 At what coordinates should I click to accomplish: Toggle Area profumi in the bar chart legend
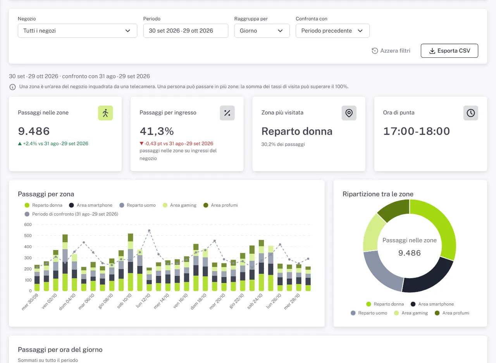click(x=220, y=205)
